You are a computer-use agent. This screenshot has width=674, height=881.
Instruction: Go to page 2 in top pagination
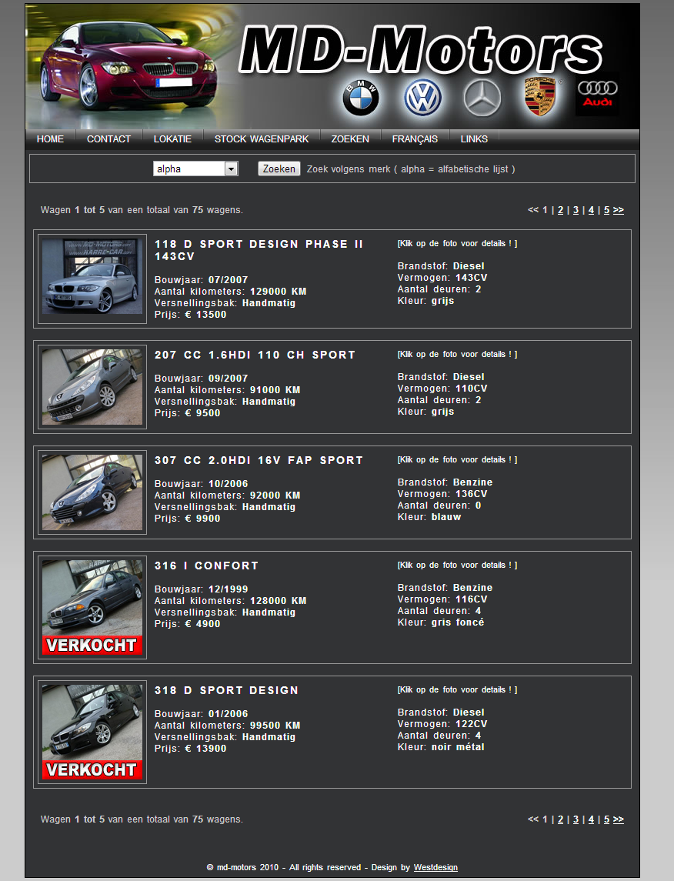(x=560, y=210)
